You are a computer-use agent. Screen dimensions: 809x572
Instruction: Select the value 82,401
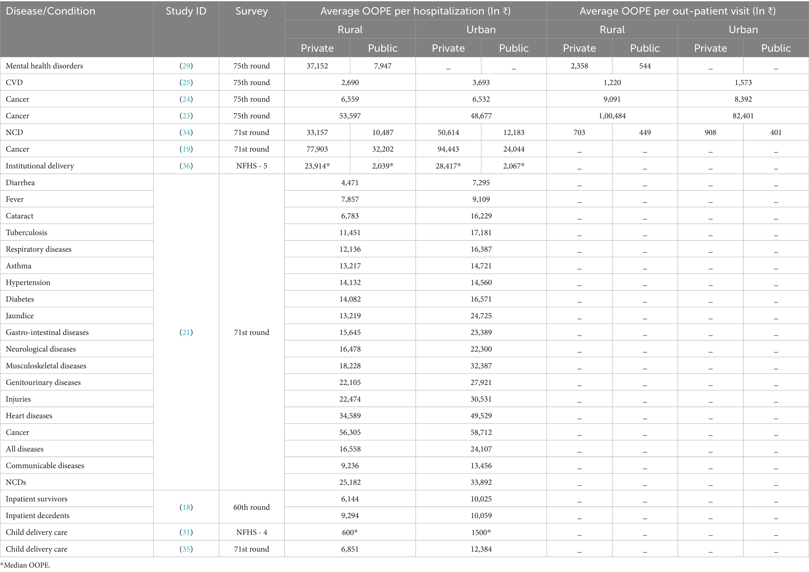pyautogui.click(x=743, y=116)
